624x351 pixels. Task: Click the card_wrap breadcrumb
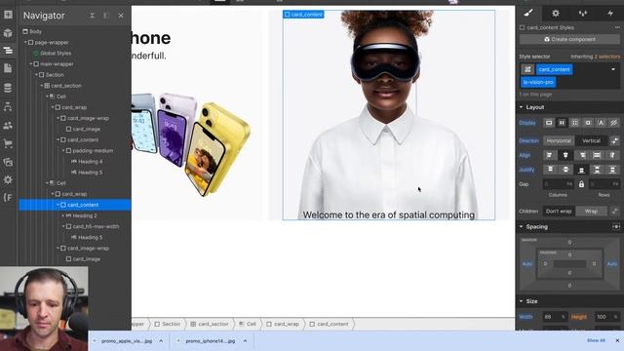click(283, 324)
